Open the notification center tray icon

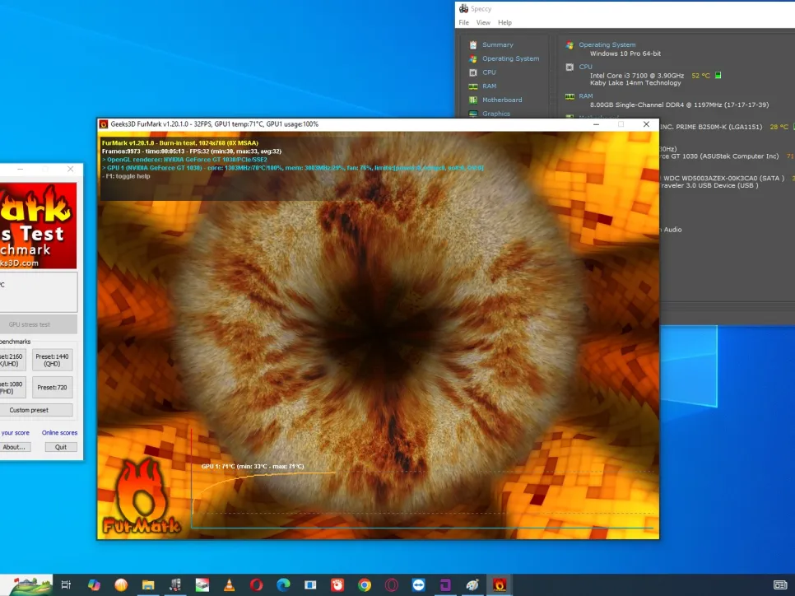780,584
